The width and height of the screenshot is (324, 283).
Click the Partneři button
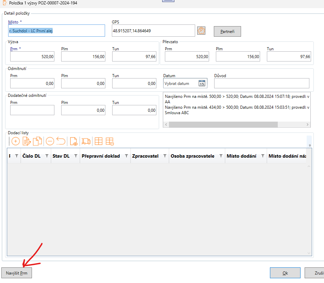(x=227, y=32)
